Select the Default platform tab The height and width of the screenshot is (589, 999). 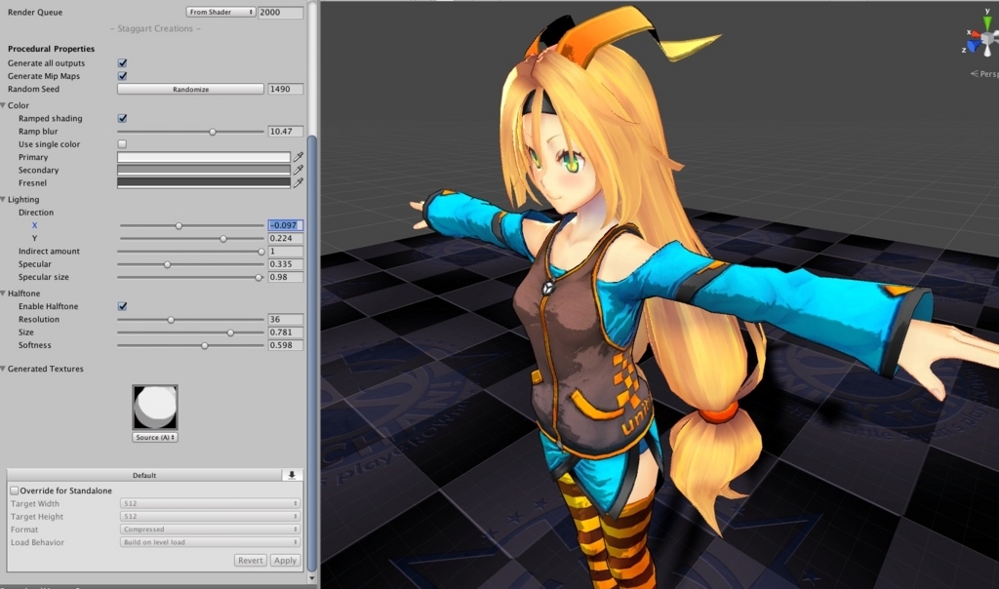click(x=144, y=475)
